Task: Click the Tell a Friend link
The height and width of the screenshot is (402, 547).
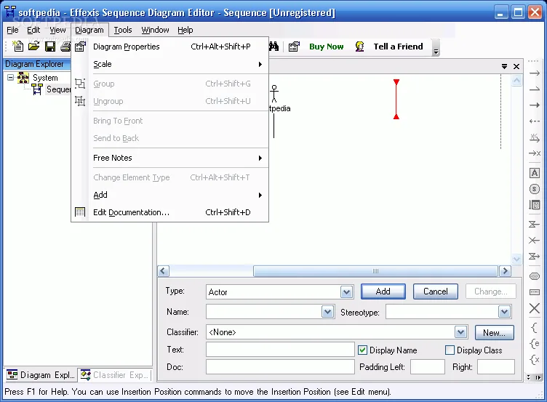Action: click(398, 47)
